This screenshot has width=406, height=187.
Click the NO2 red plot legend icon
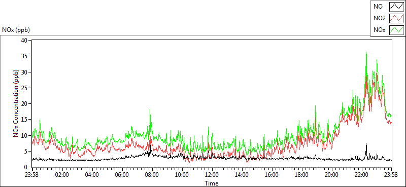pyautogui.click(x=397, y=18)
